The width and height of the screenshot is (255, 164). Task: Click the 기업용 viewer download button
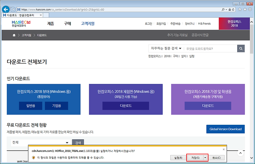point(56,106)
